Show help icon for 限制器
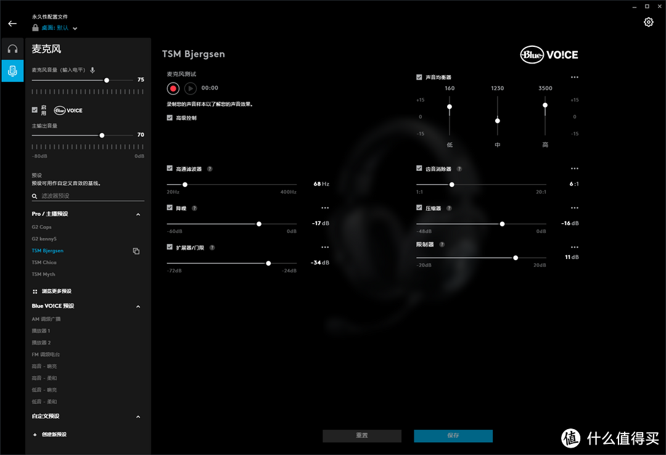Screen dimensions: 666x455 tap(442, 244)
